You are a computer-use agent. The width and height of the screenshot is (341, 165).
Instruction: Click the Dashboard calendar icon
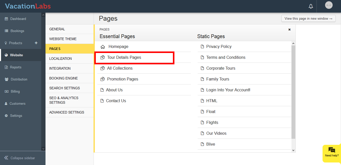6,19
